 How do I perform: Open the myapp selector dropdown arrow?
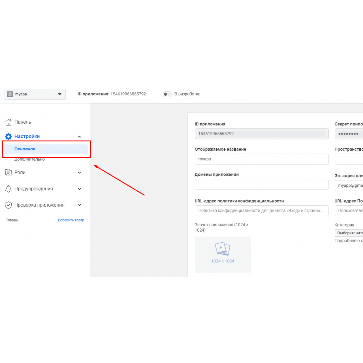(x=60, y=94)
